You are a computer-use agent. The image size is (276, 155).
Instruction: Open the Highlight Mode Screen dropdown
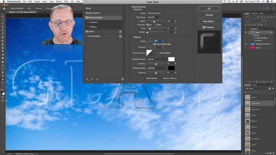pyautogui.click(x=157, y=59)
